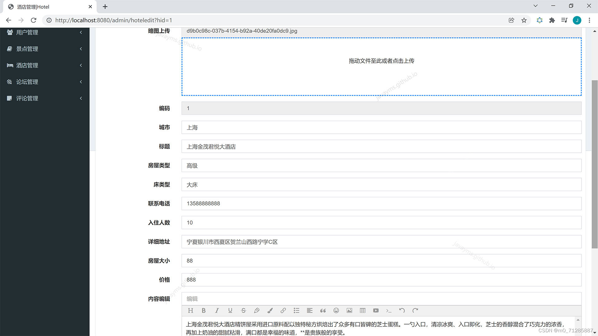Toggle underline formatting in editor
The image size is (598, 336).
[x=230, y=310]
